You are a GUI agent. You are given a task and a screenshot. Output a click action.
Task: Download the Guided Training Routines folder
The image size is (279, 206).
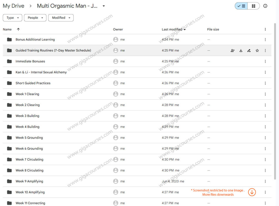241,50
